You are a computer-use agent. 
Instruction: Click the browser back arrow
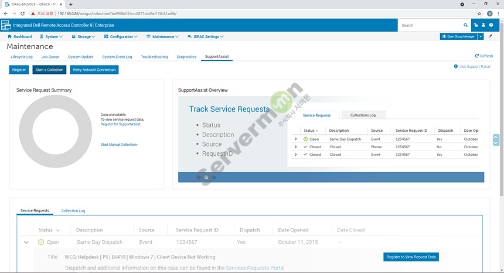[x=5, y=13]
